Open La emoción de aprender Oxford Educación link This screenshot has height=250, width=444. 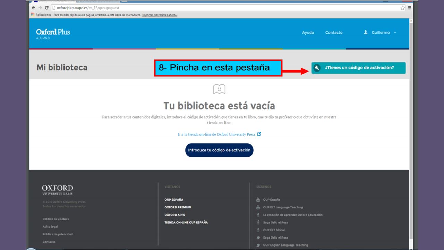click(x=293, y=215)
